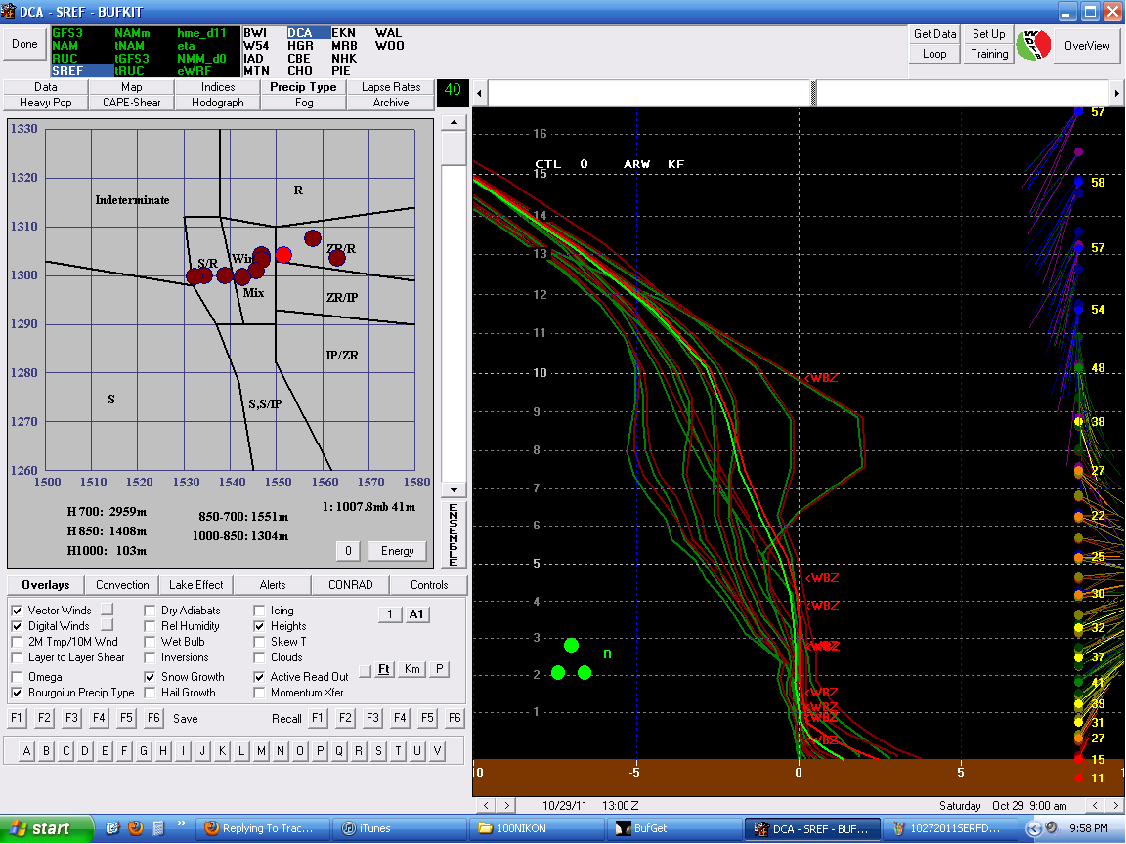Click the save slot F3 button
The width and height of the screenshot is (1126, 844).
click(x=71, y=718)
